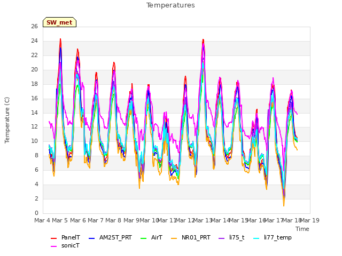This screenshot has width=342, height=256.
Task: Click the 4 y-axis tick label
Action: click(36, 184)
